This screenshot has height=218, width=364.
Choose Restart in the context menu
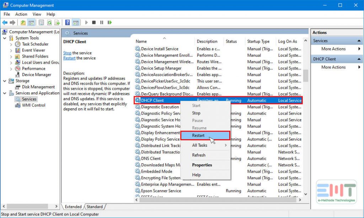coord(205,135)
